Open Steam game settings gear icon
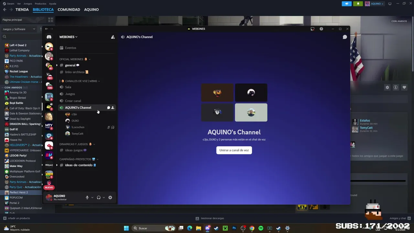The height and width of the screenshot is (233, 414). [x=387, y=87]
